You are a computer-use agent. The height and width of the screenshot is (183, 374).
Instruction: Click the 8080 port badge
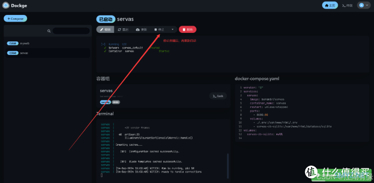tap(116, 102)
